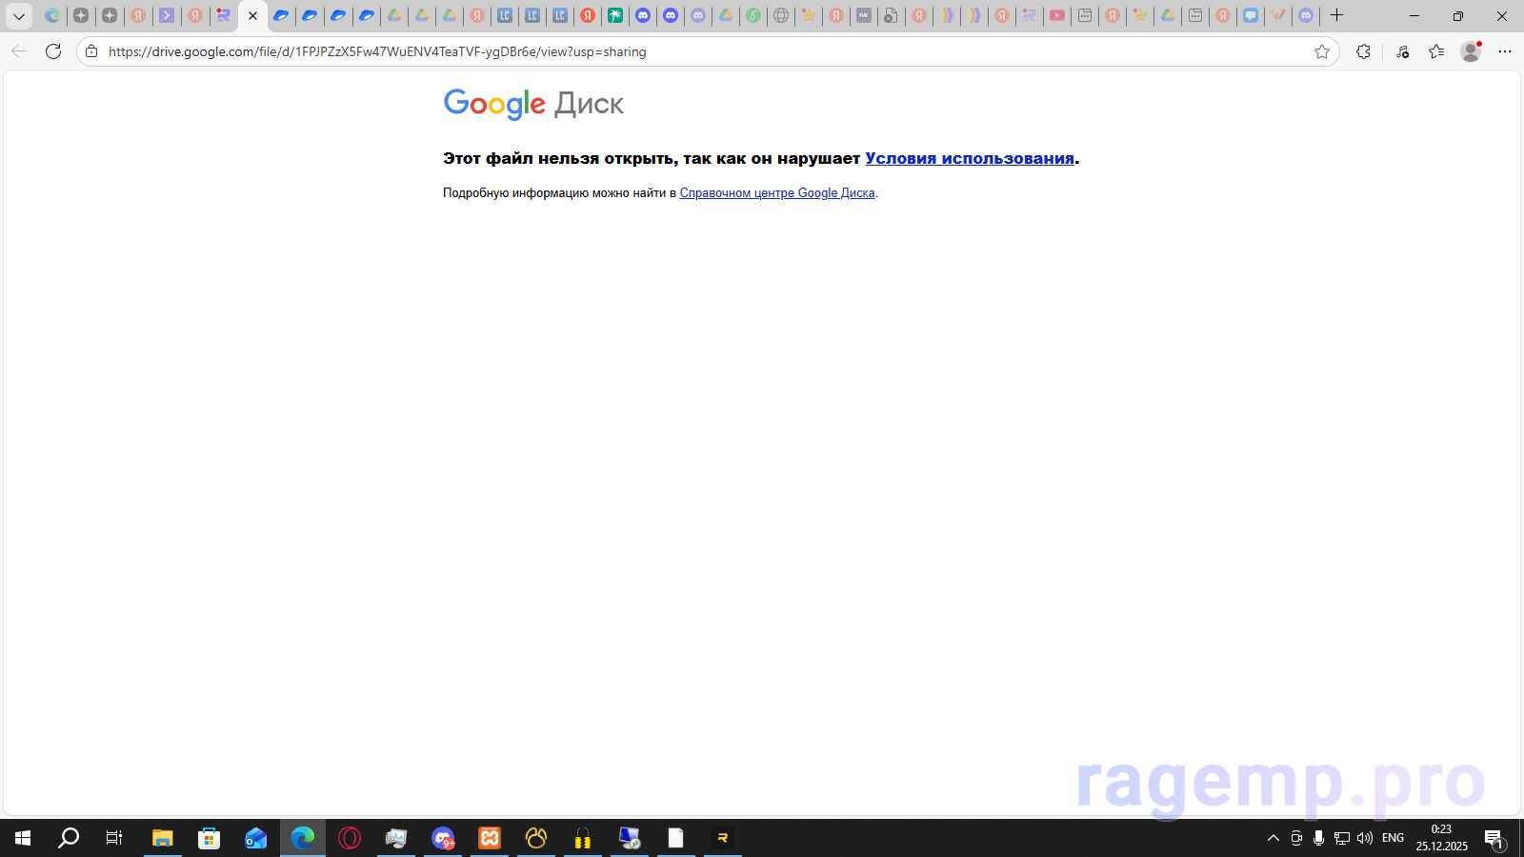Start the RAGE Multiplayer client

(722, 839)
